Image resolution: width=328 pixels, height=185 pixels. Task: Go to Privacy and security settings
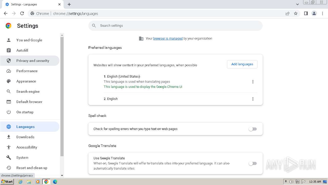point(33,61)
